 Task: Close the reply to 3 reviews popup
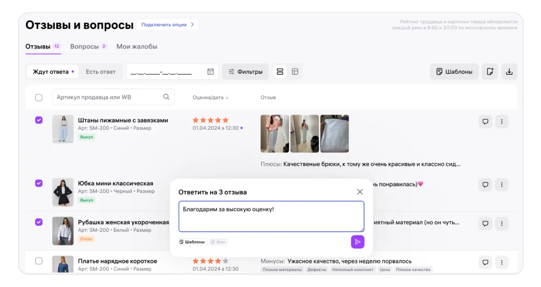tap(359, 192)
